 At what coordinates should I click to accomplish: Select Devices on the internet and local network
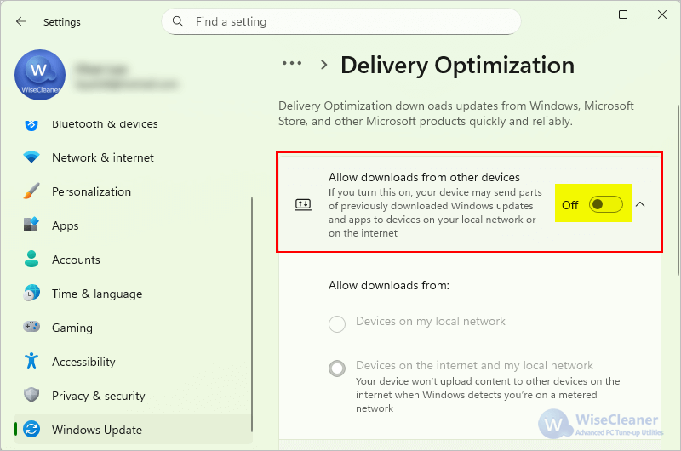point(337,368)
